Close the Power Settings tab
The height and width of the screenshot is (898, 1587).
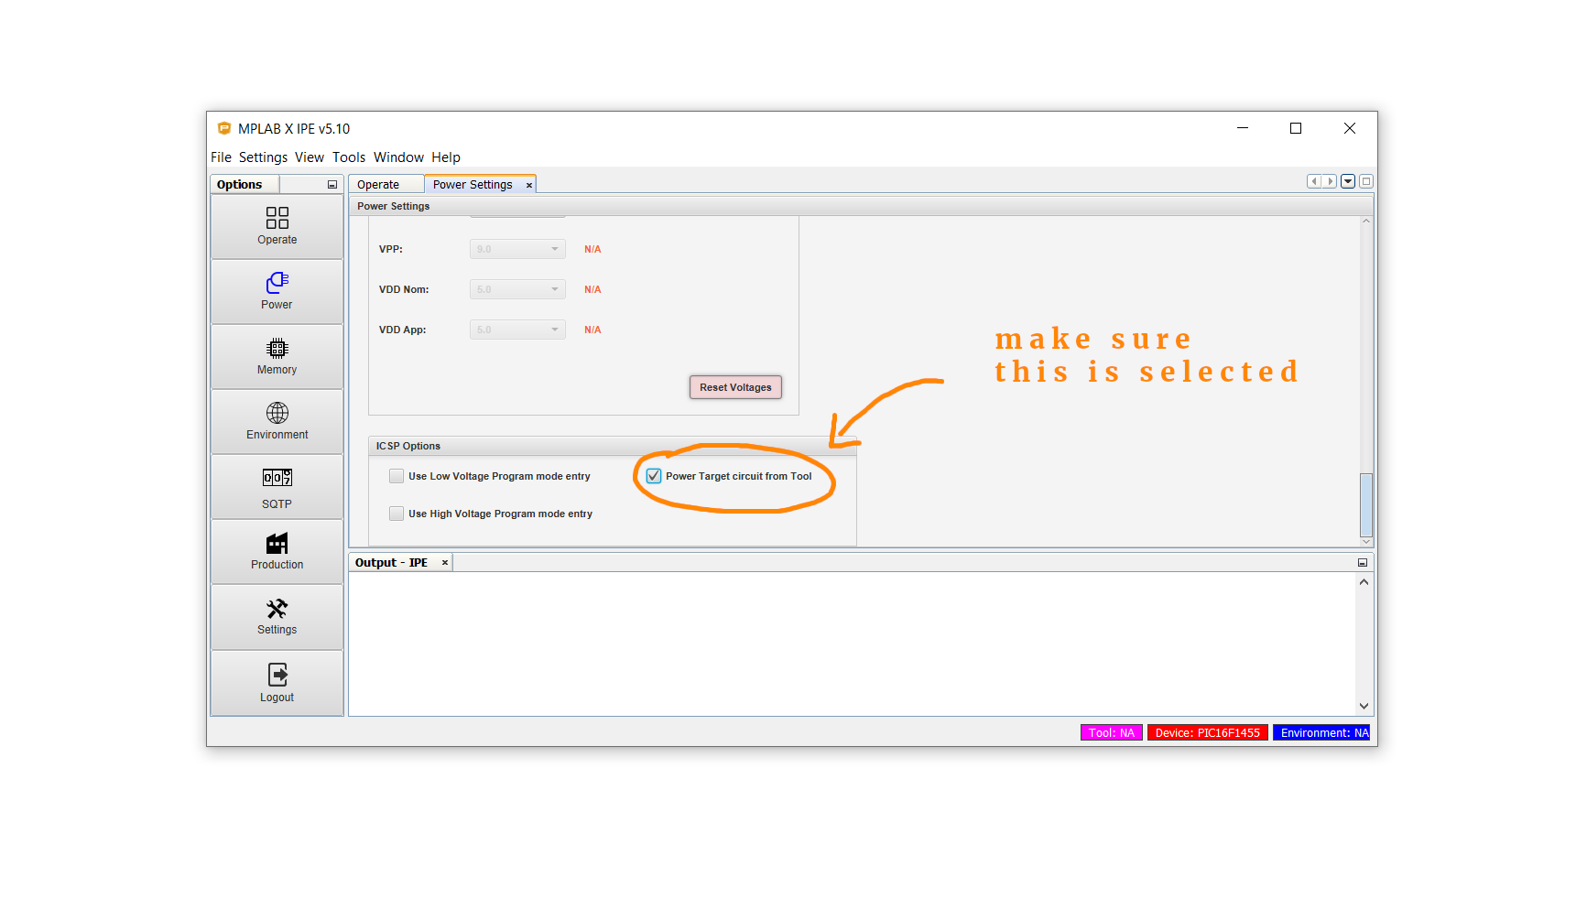click(x=528, y=186)
